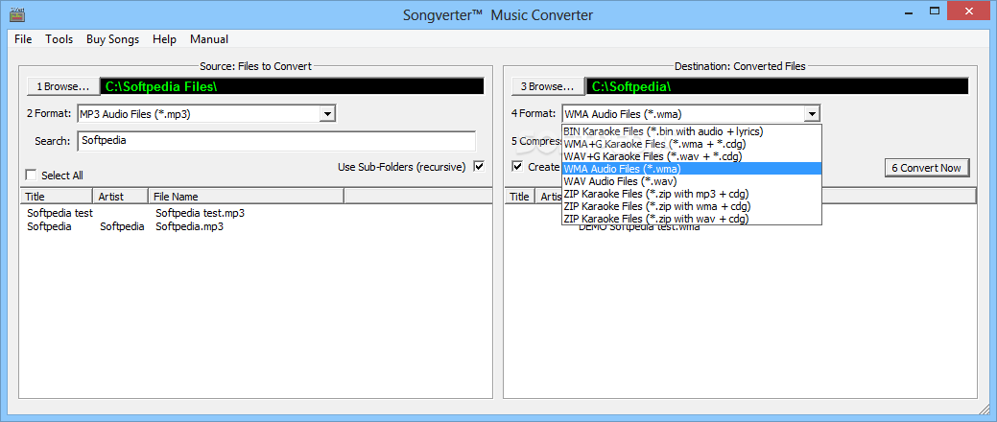This screenshot has height=422, width=997.
Task: Choose ZIP Karaoke Files with wma + cdg
Action: coord(692,206)
